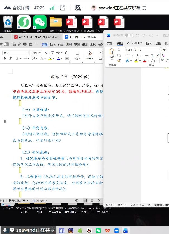The width and height of the screenshot is (169, 234).
Task: Click the Format Painter brush in Word
Action: (x=119, y=60)
